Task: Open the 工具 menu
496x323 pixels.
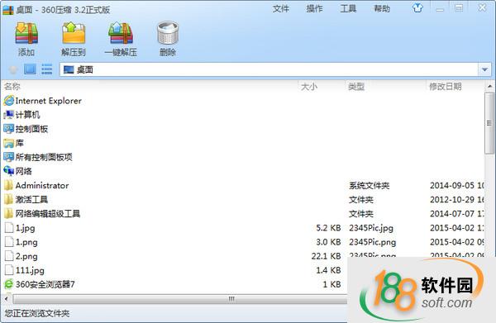Action: (348, 8)
